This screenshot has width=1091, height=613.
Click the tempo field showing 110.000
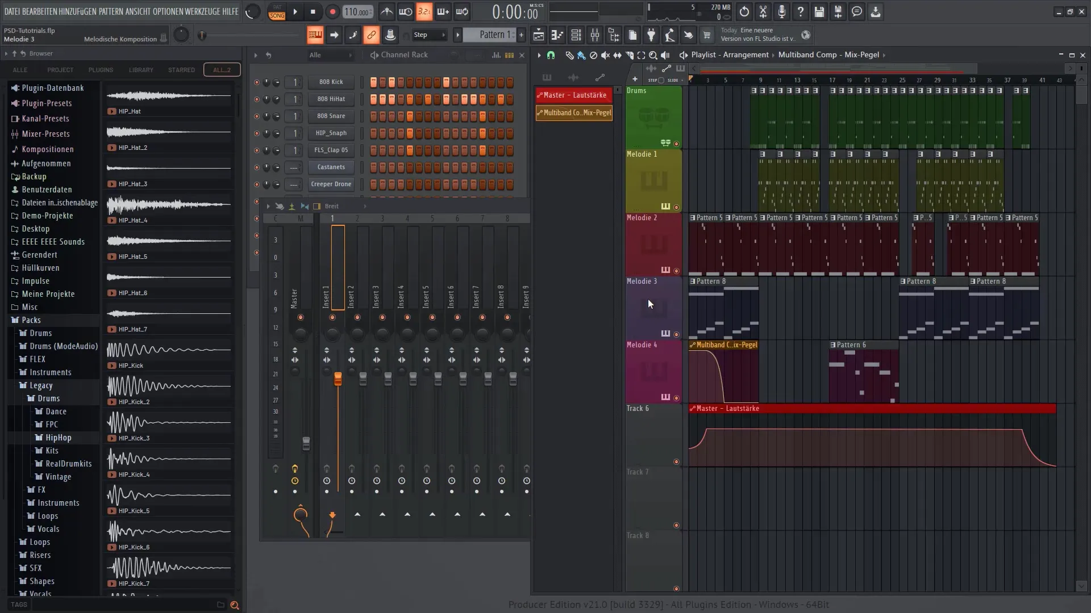click(x=358, y=12)
